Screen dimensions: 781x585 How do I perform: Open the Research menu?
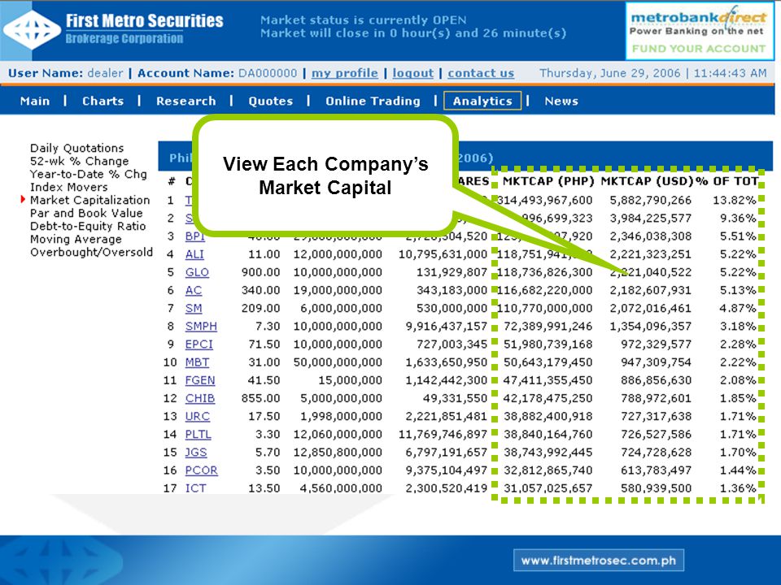click(186, 101)
